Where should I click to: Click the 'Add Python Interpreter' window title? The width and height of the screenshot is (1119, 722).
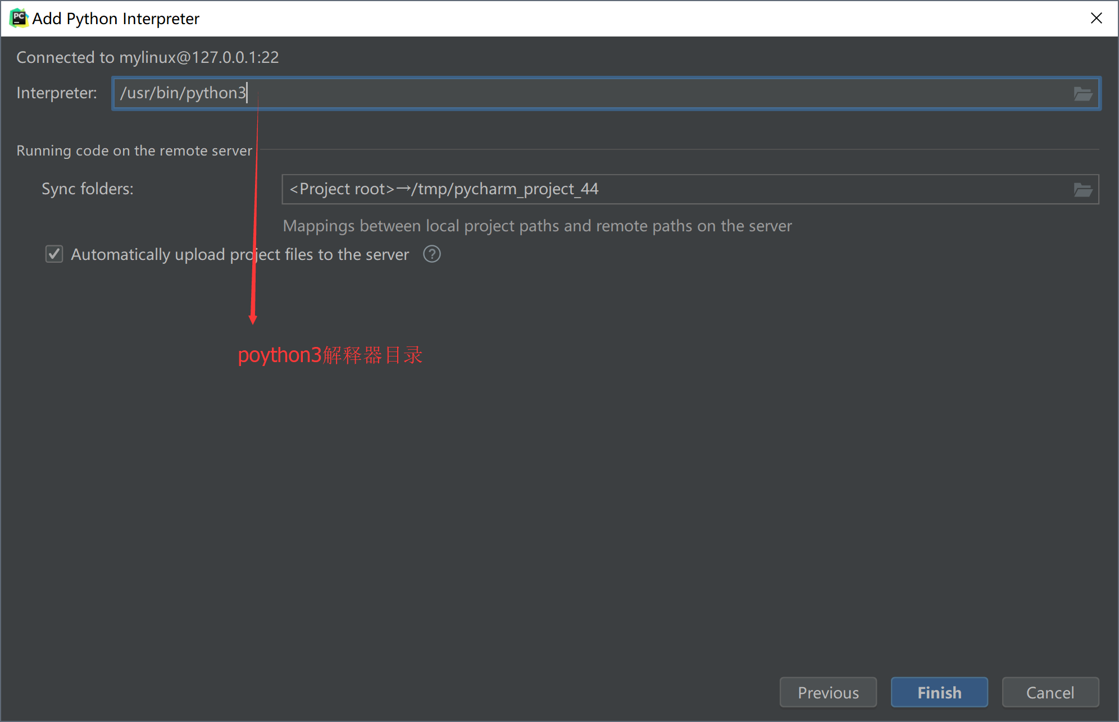(x=116, y=19)
